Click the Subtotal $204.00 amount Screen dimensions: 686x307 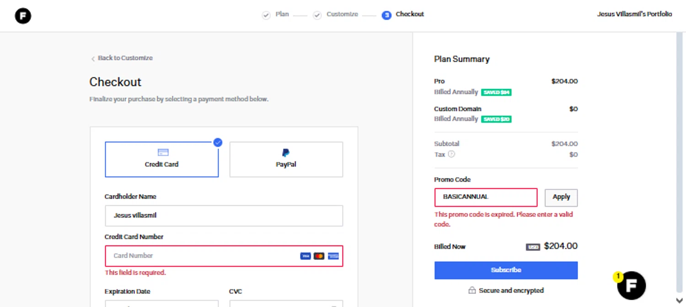(564, 143)
